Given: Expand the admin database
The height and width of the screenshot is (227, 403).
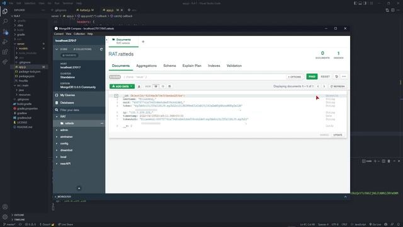Looking at the screenshot, I should (57, 130).
